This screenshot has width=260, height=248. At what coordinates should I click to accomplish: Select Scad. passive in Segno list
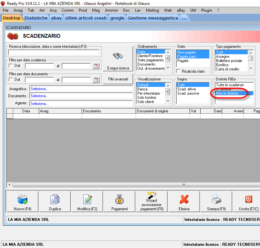pos(193,93)
